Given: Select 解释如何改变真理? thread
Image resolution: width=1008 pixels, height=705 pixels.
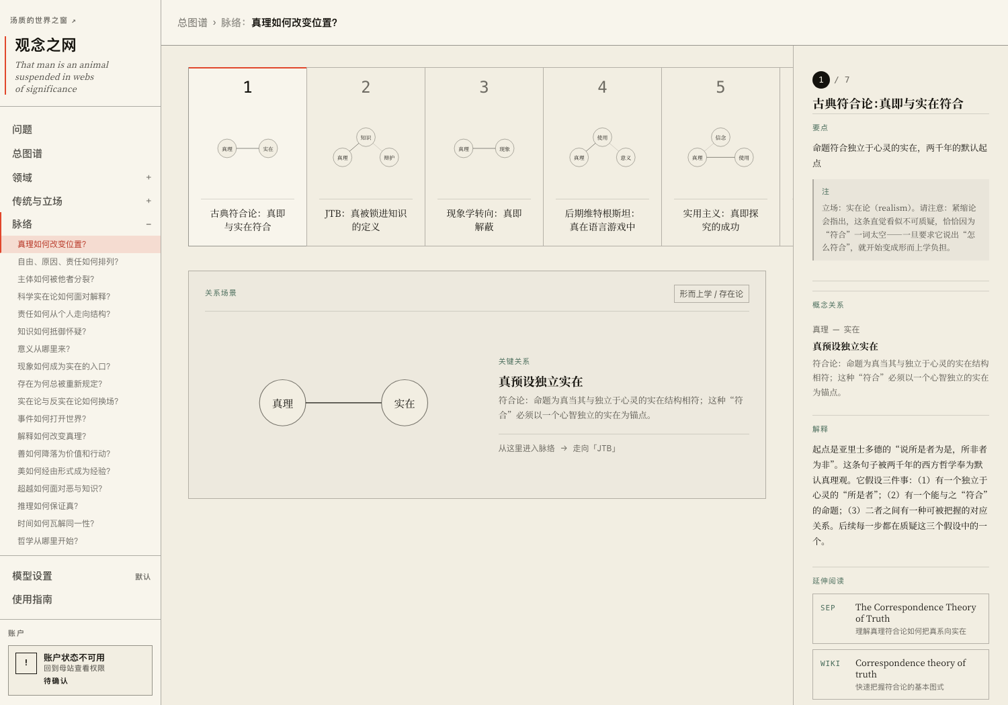Looking at the screenshot, I should tap(81, 436).
